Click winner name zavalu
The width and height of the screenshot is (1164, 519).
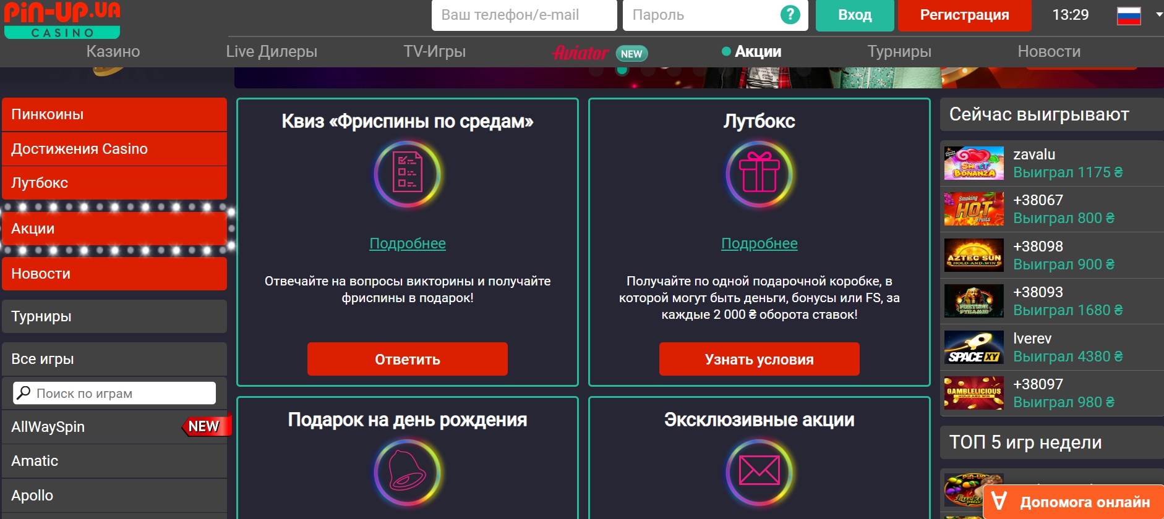click(1034, 154)
